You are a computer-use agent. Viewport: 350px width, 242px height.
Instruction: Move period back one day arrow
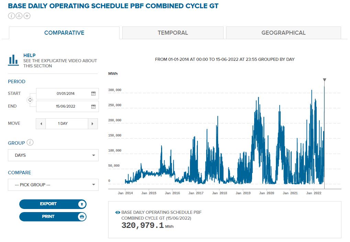pos(41,124)
